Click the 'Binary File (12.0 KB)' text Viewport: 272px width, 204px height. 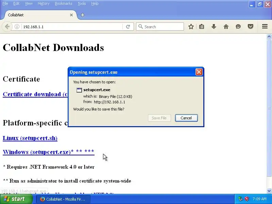[x=116, y=97]
